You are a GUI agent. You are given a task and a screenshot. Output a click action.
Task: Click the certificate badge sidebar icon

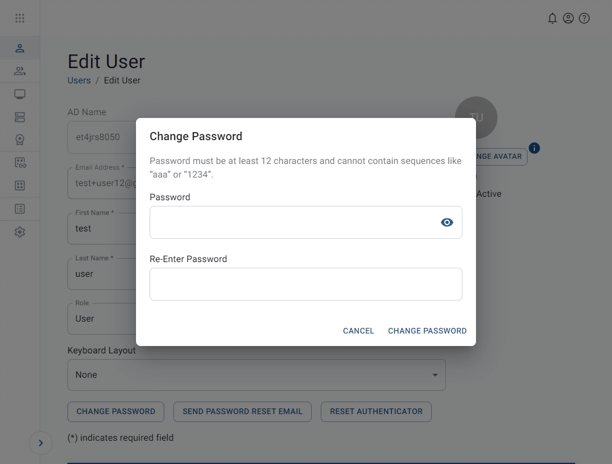(x=20, y=140)
